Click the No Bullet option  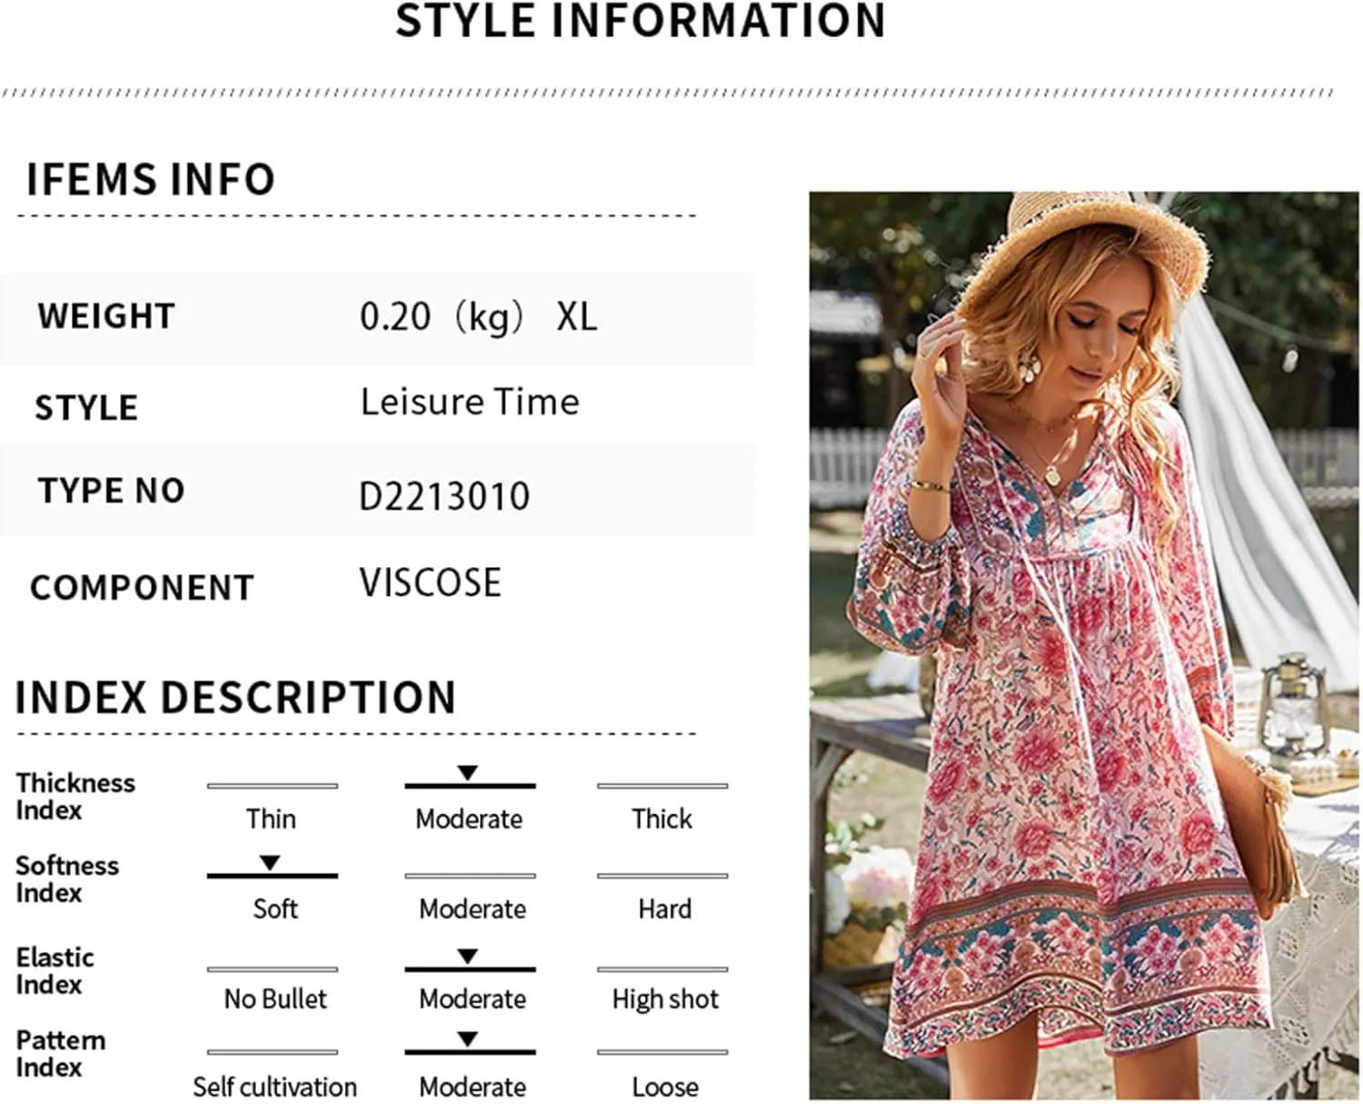[x=275, y=999]
